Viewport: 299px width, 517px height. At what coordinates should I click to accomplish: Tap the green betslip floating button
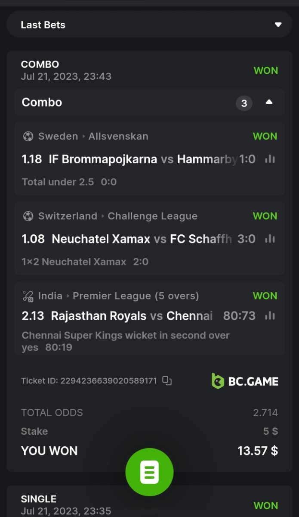(x=149, y=472)
